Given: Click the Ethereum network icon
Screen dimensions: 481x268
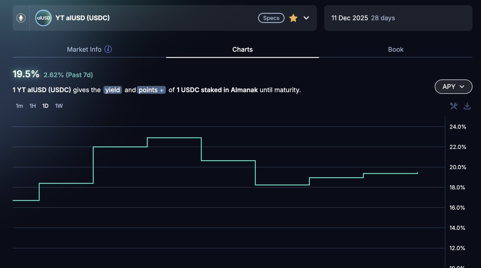Looking at the screenshot, I should coord(20,18).
